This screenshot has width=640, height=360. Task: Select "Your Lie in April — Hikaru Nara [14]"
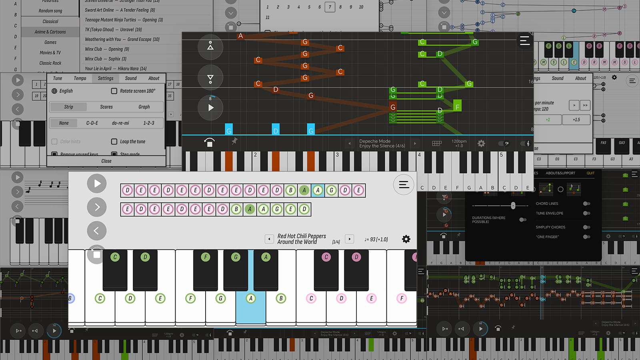pos(116,69)
